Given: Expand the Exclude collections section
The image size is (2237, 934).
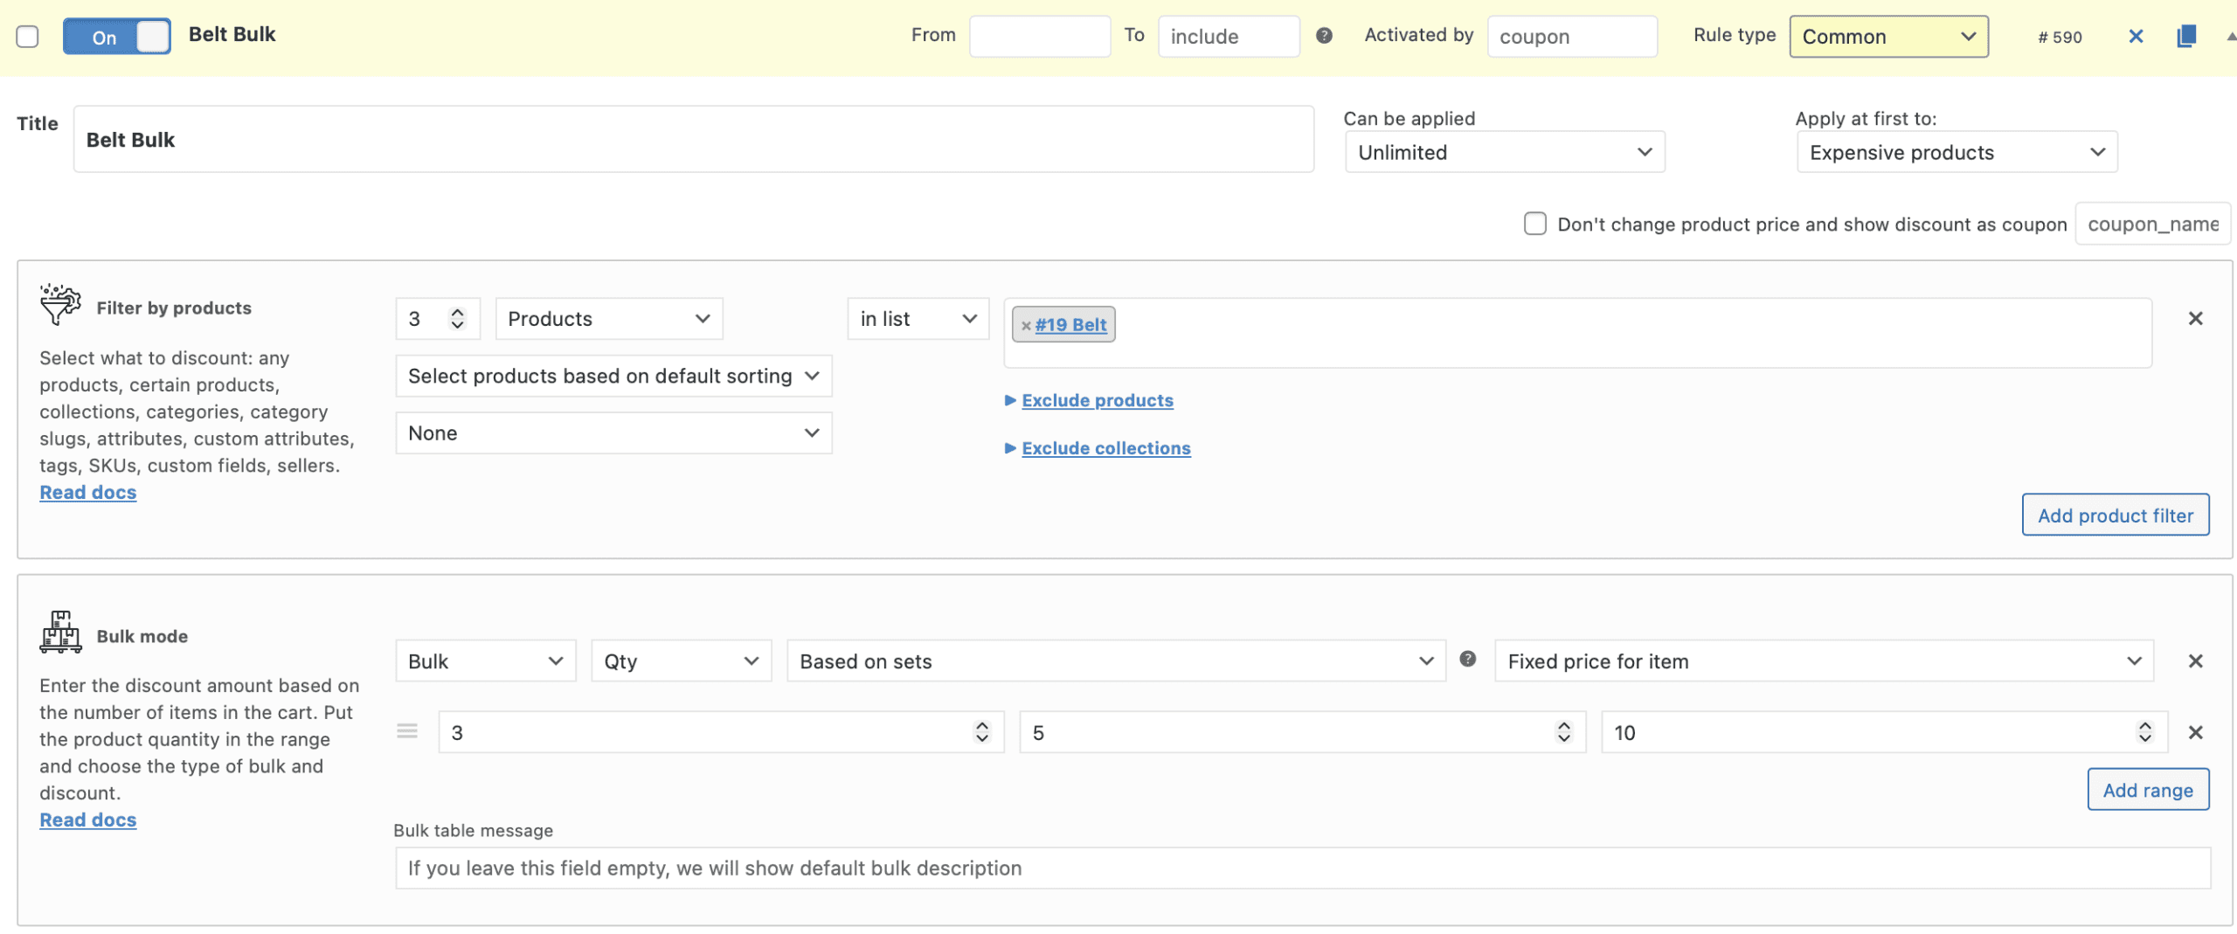Looking at the screenshot, I should pos(1105,448).
